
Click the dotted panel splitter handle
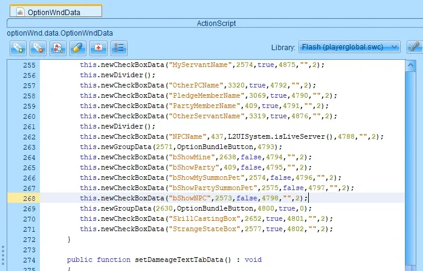tap(3, 254)
